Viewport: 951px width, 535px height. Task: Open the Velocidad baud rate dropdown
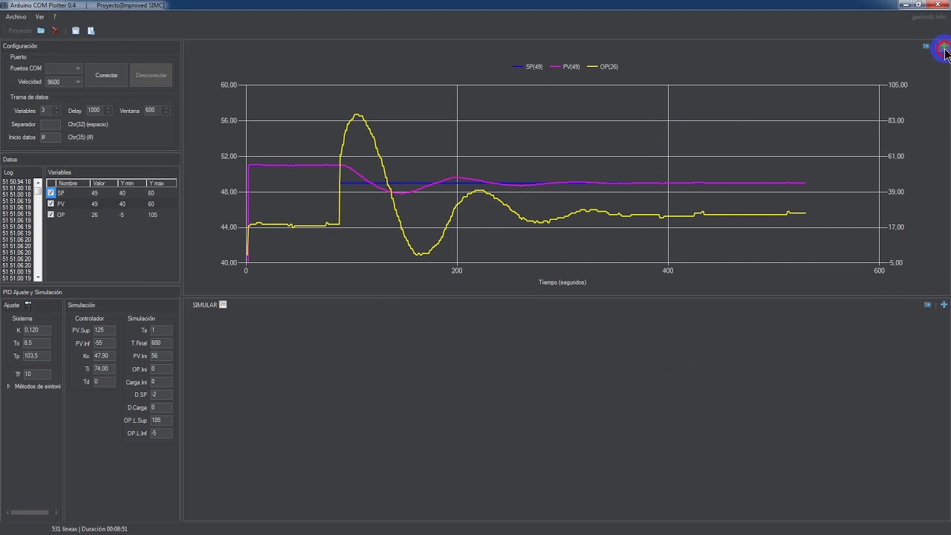(63, 82)
